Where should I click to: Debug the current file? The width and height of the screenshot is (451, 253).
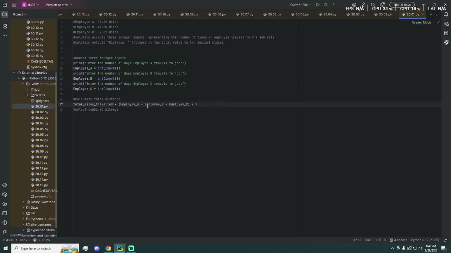pos(326,5)
